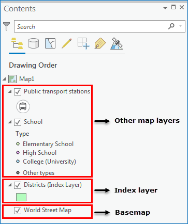Select the World Street Map layer name
Image resolution: width=188 pixels, height=224 pixels.
pos(48,210)
